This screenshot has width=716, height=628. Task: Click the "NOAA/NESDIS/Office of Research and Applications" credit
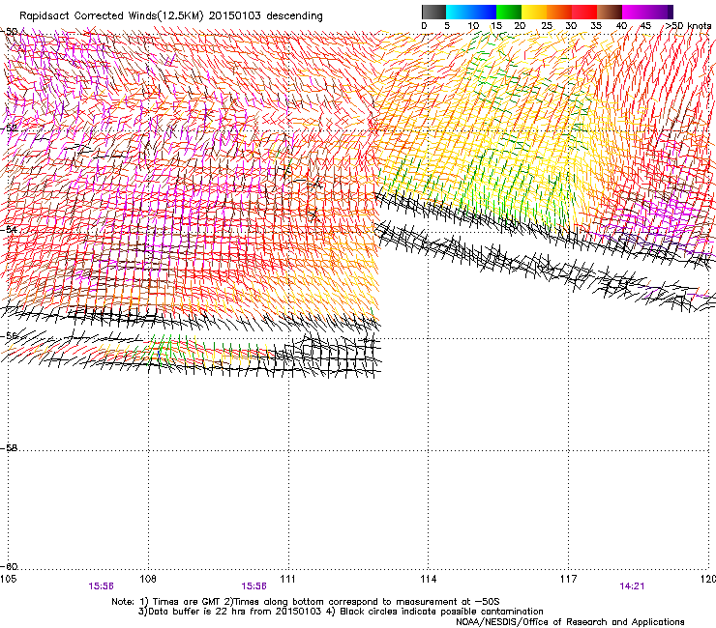(570, 622)
